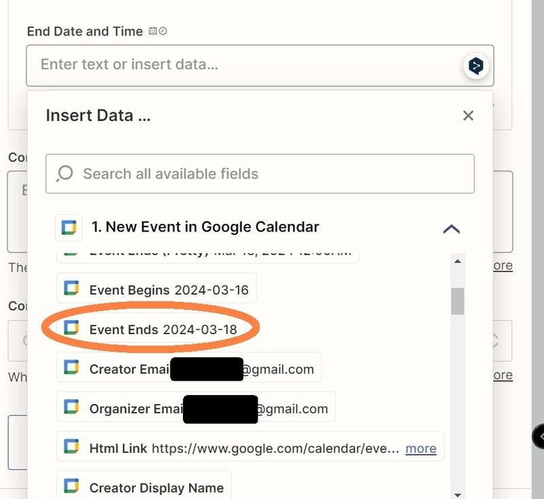Click 1. New Event in Google Calendar title

pos(205,227)
